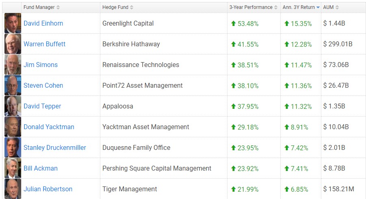Sort table by AUM arrows
The height and width of the screenshot is (199, 366).
(337, 7)
